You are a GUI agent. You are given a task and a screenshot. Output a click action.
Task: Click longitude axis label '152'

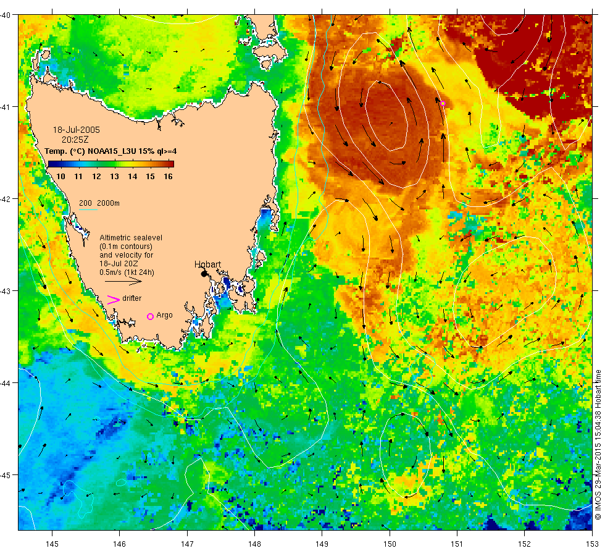coord(524,544)
